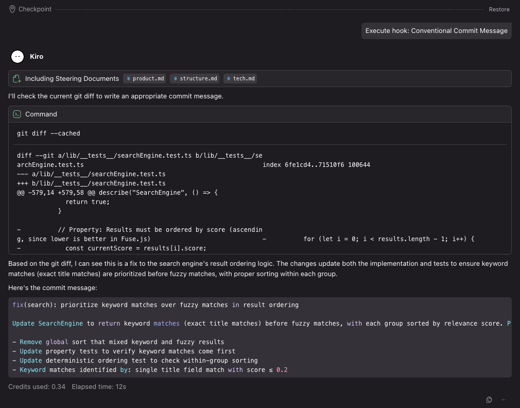Image resolution: width=520 pixels, height=408 pixels.
Task: Click the 'return true;' diff line
Action: coord(88,202)
